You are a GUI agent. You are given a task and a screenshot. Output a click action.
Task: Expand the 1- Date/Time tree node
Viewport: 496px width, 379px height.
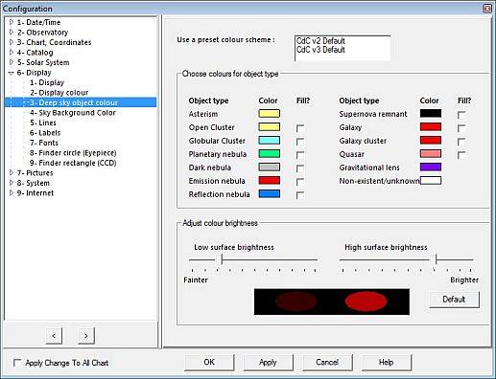[12, 22]
